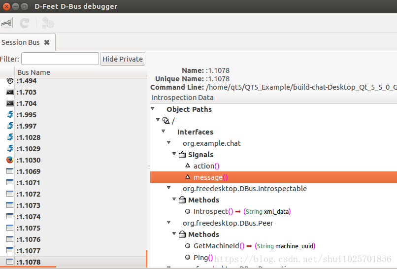Click the pane divider handle

pos(149,167)
